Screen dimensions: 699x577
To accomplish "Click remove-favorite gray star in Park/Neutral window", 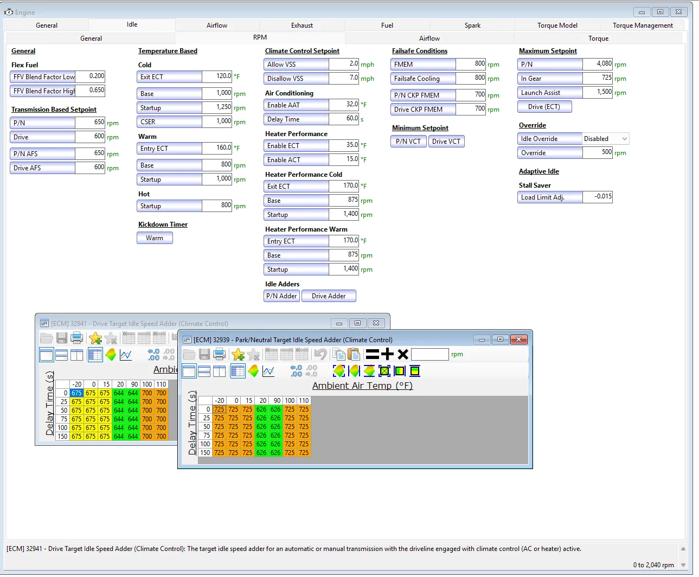I will click(253, 355).
